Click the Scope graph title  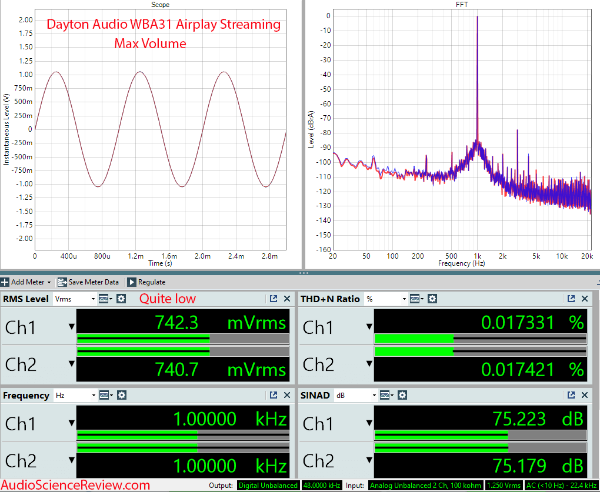coord(161,5)
